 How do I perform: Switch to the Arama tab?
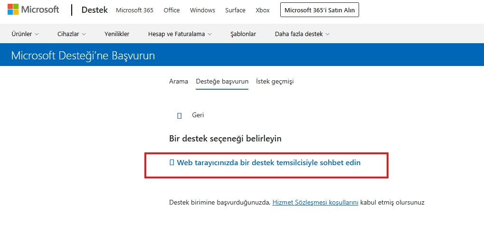point(179,81)
